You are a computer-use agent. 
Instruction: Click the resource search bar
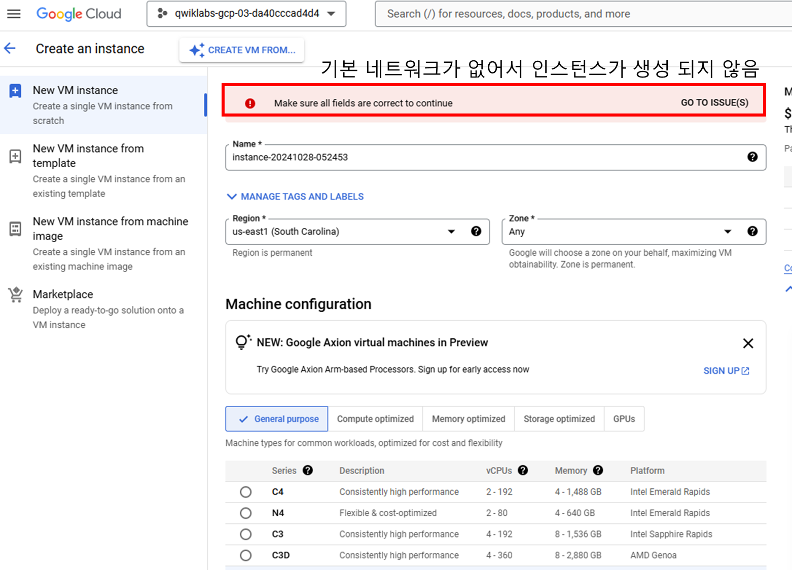pyautogui.click(x=583, y=14)
